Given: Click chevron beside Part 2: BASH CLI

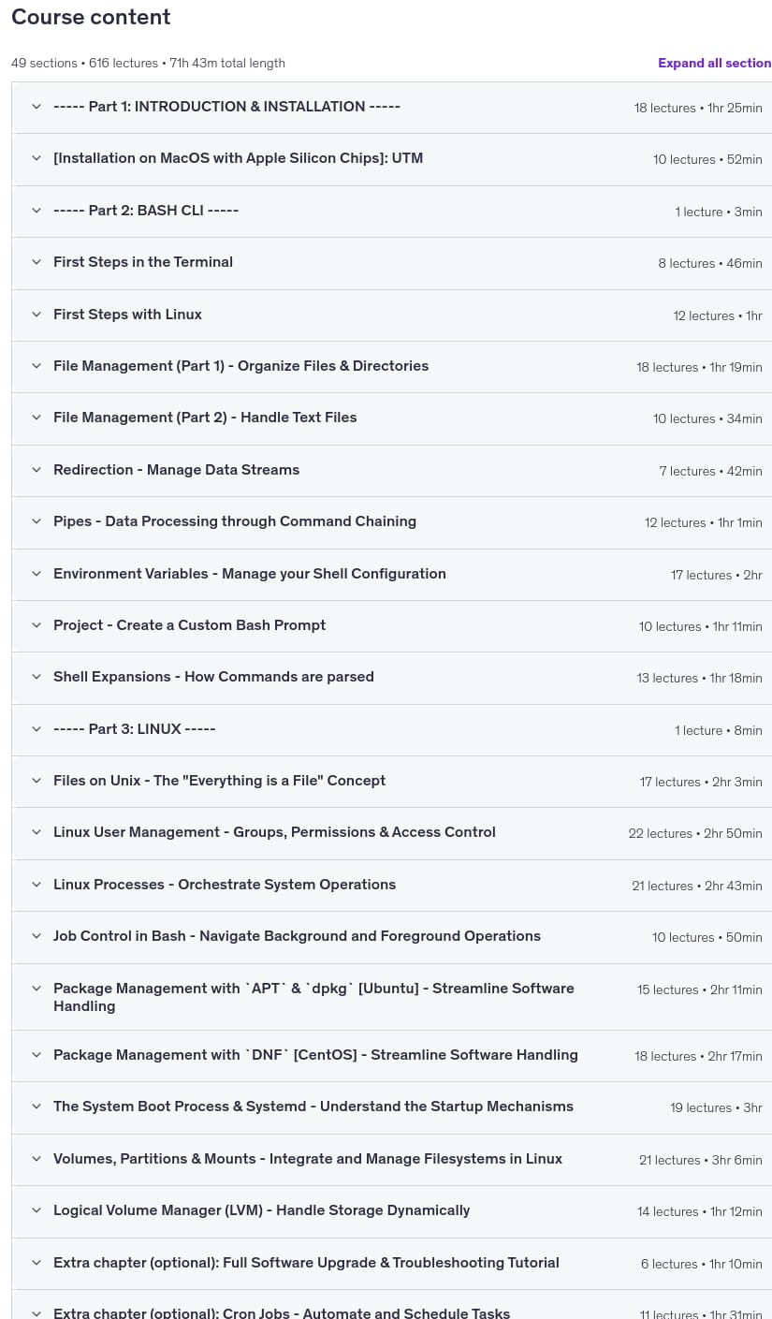Looking at the screenshot, I should [36, 211].
